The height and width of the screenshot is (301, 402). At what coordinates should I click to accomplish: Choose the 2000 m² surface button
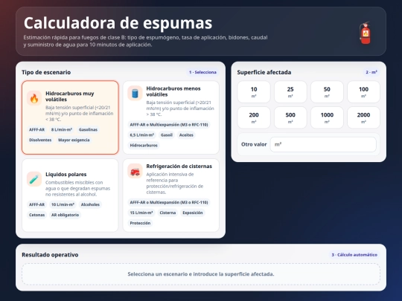point(363,117)
